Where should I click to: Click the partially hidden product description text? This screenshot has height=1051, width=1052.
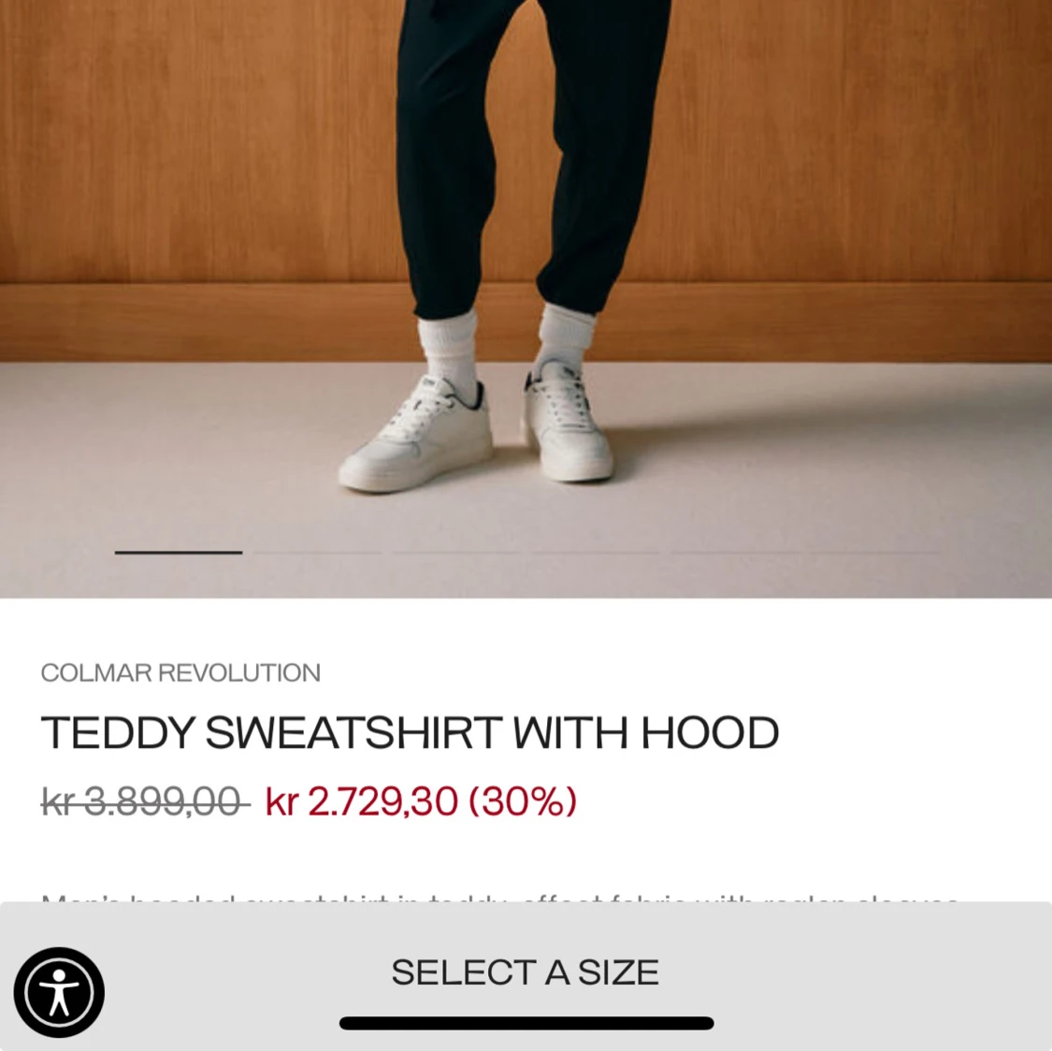click(500, 898)
